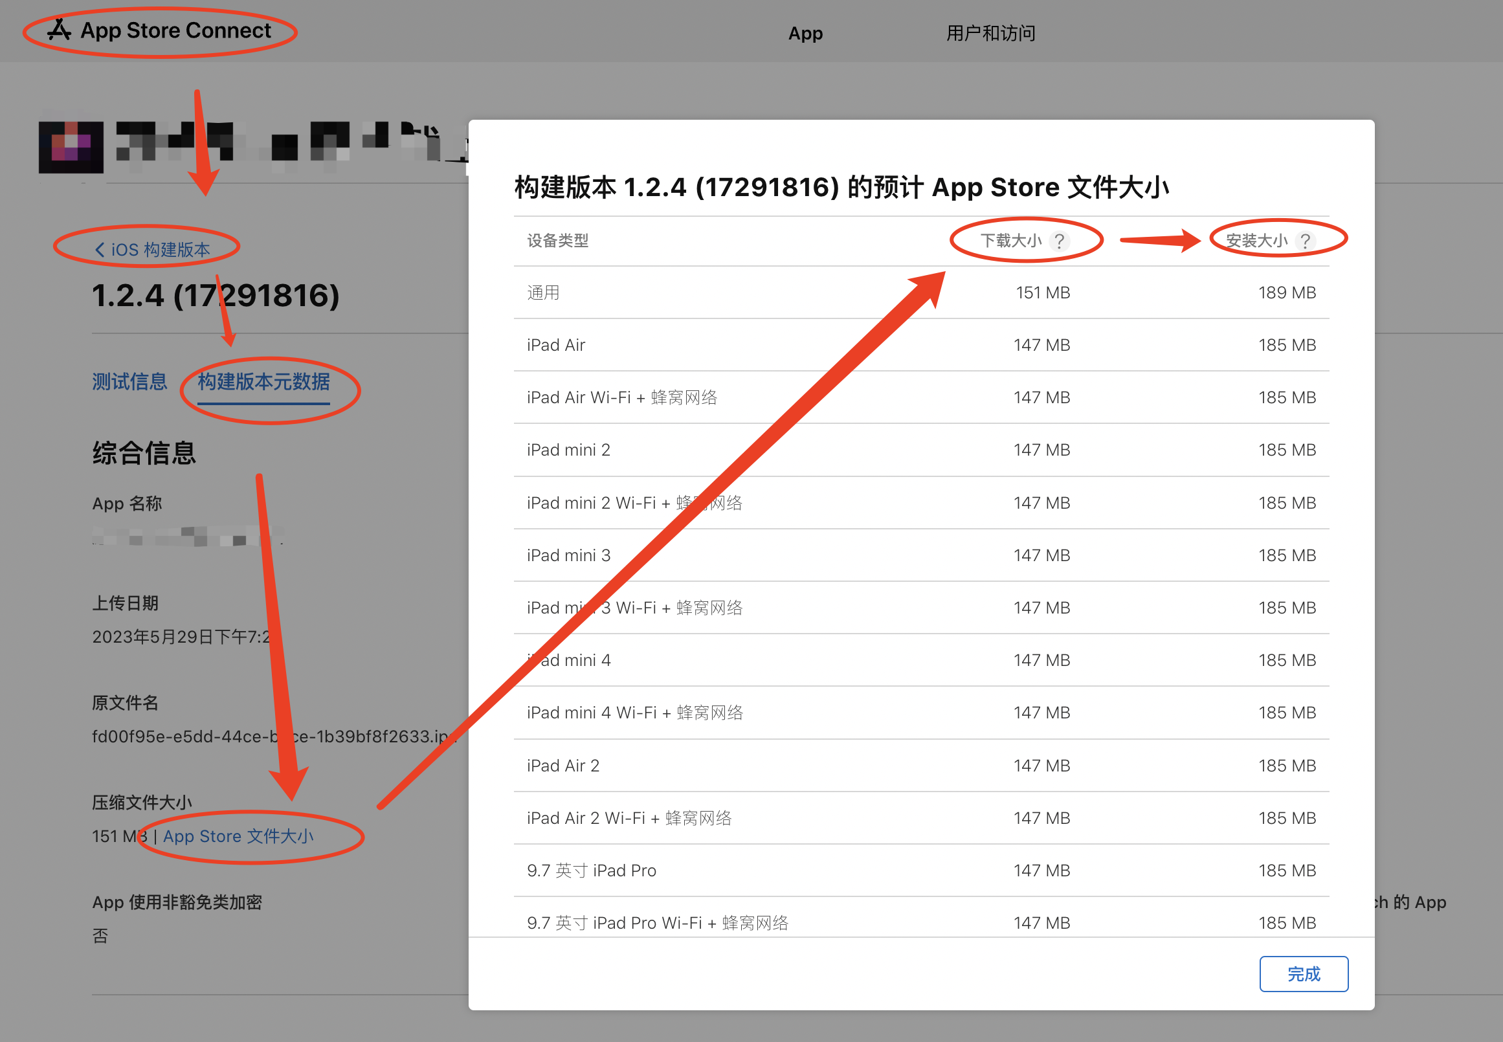Screen dimensions: 1503x1042
Task: Click the dialog title 构建版本 1.2.4 heading
Action: point(841,188)
